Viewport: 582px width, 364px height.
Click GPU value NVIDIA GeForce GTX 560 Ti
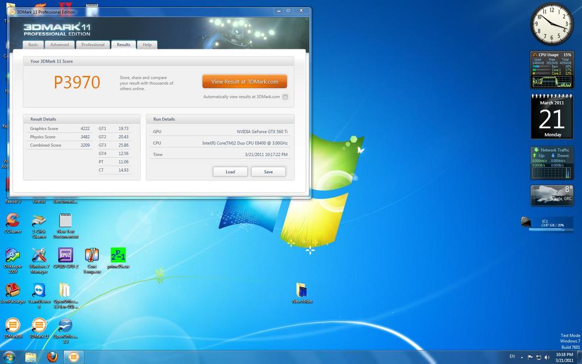[262, 131]
